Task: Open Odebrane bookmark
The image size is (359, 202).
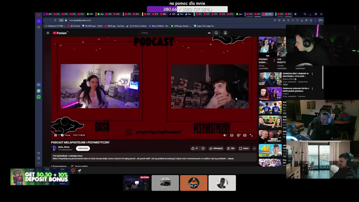Action: tap(54, 26)
